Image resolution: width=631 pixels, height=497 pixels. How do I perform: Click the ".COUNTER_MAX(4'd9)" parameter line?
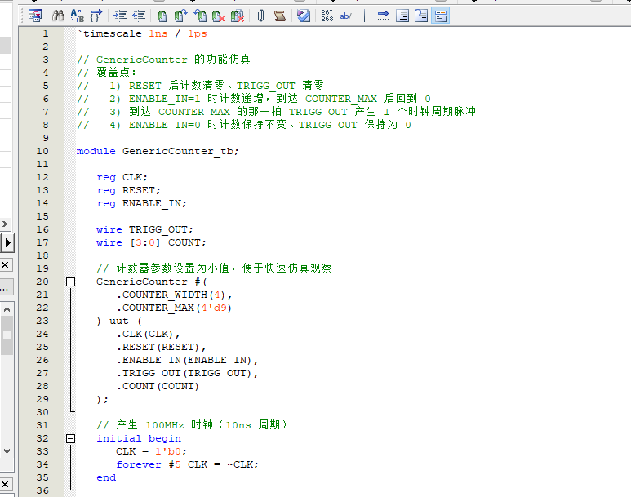[x=174, y=308]
